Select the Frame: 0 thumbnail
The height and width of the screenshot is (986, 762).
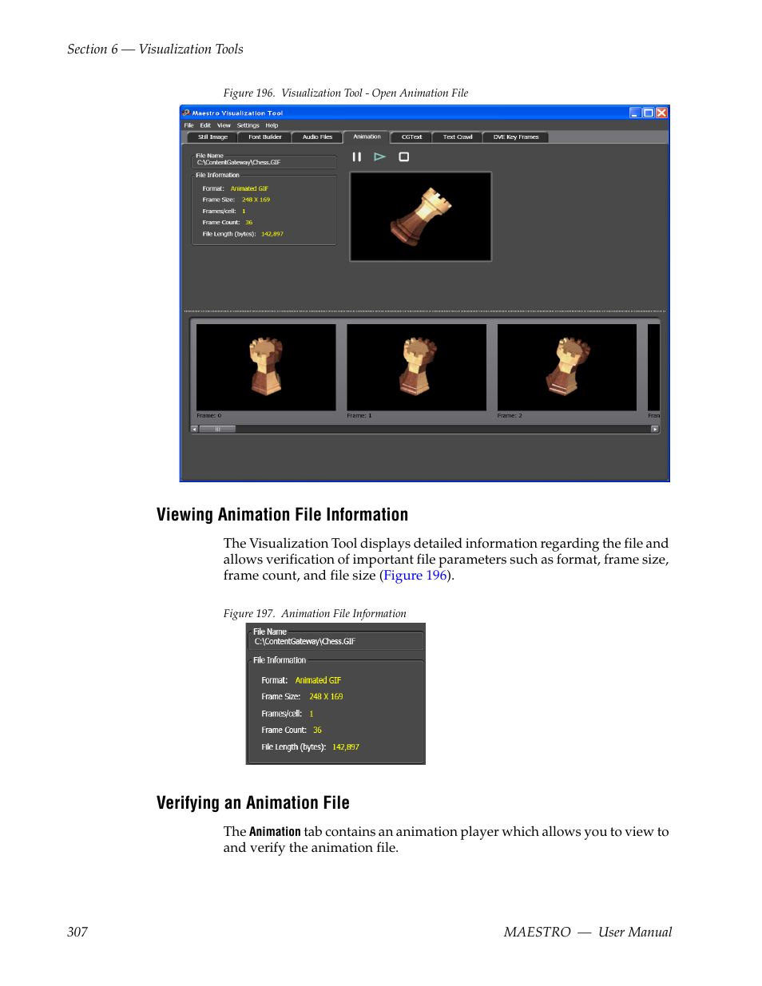tap(266, 367)
